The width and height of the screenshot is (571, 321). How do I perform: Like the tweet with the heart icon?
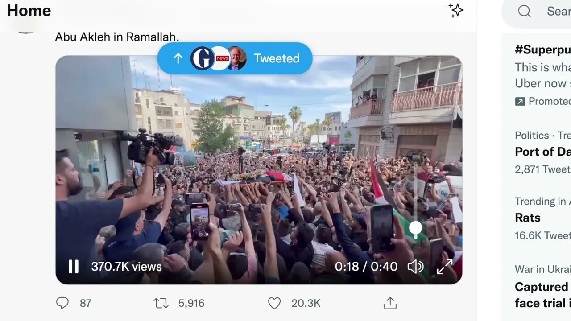274,303
